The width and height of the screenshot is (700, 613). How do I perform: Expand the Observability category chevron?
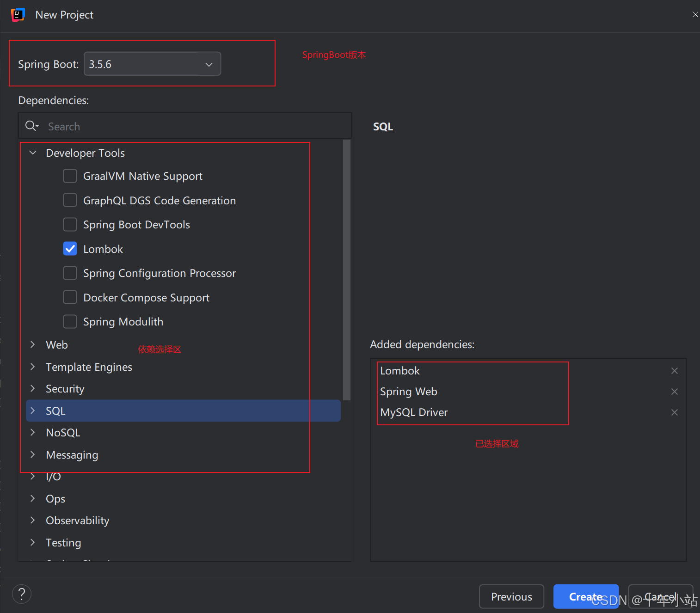(x=33, y=520)
